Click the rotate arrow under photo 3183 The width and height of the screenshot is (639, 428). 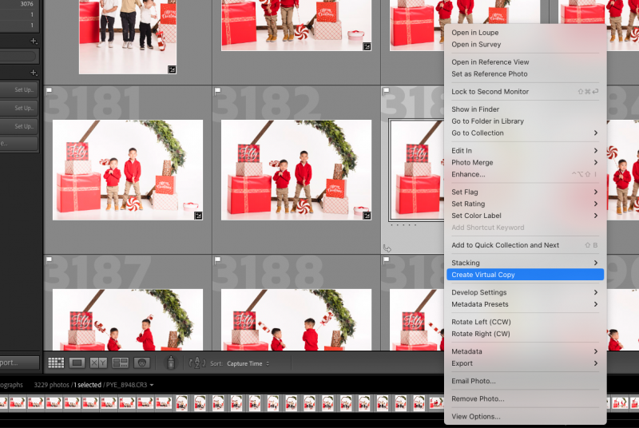pyautogui.click(x=387, y=248)
